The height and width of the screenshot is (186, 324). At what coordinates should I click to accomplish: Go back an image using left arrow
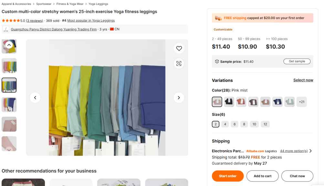click(x=35, y=98)
